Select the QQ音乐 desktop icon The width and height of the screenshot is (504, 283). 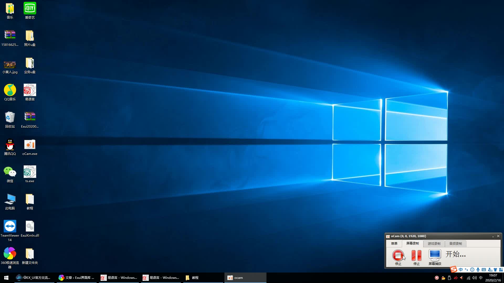coord(10,92)
